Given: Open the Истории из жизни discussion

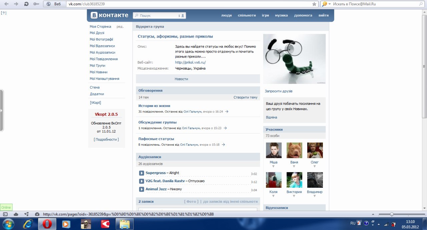Looking at the screenshot, I should pos(154,106).
